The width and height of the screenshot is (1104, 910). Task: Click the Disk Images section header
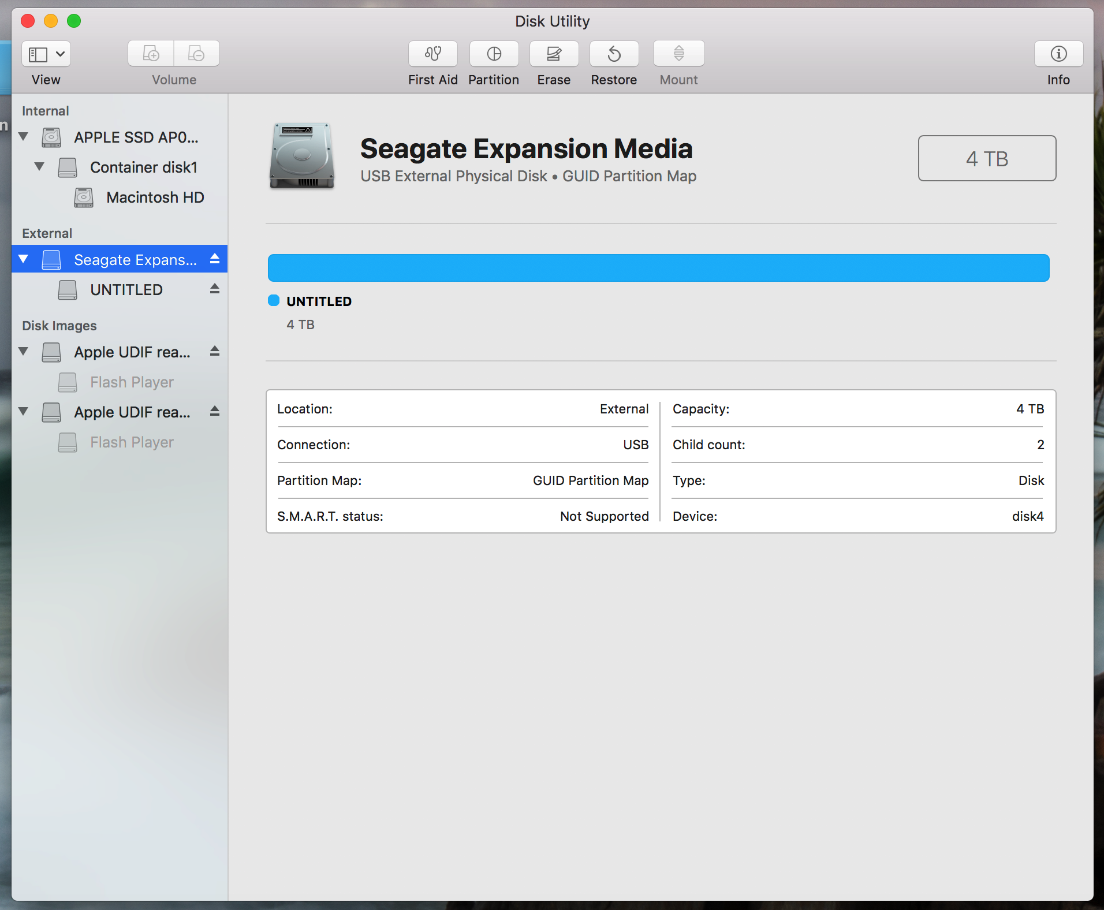(x=59, y=326)
